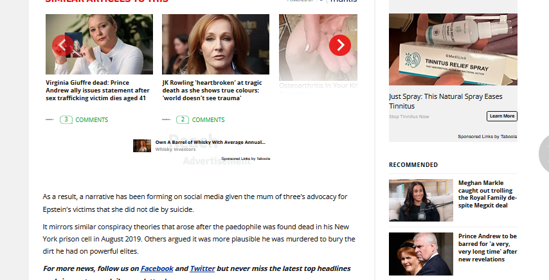Click 'Own A Barrel of Whisky' ad text

pyautogui.click(x=210, y=142)
